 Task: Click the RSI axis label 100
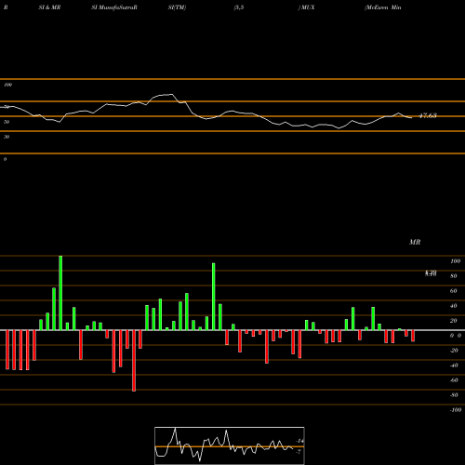pyautogui.click(x=8, y=85)
